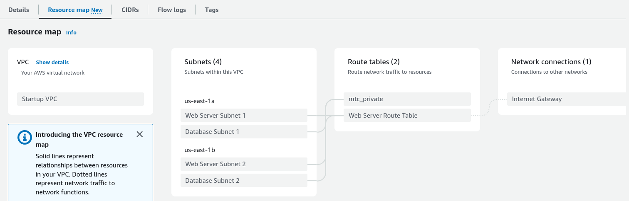
Task: Select the Internet Gateway connection
Action: [x=566, y=99]
